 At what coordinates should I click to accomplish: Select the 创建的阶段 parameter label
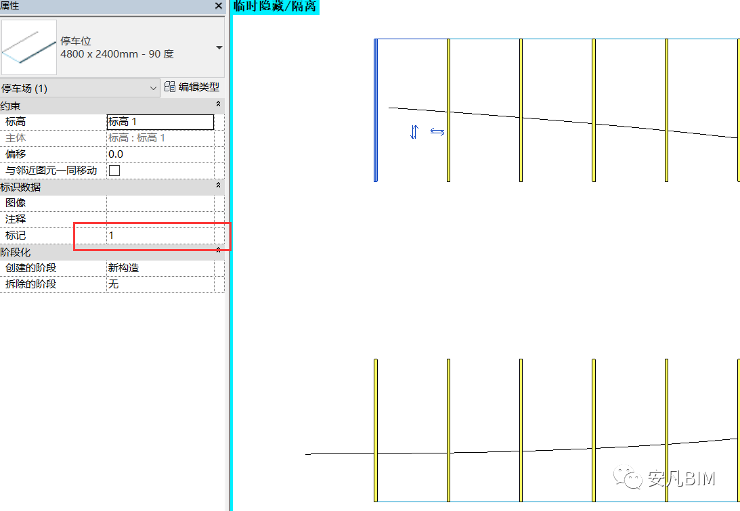(x=30, y=268)
